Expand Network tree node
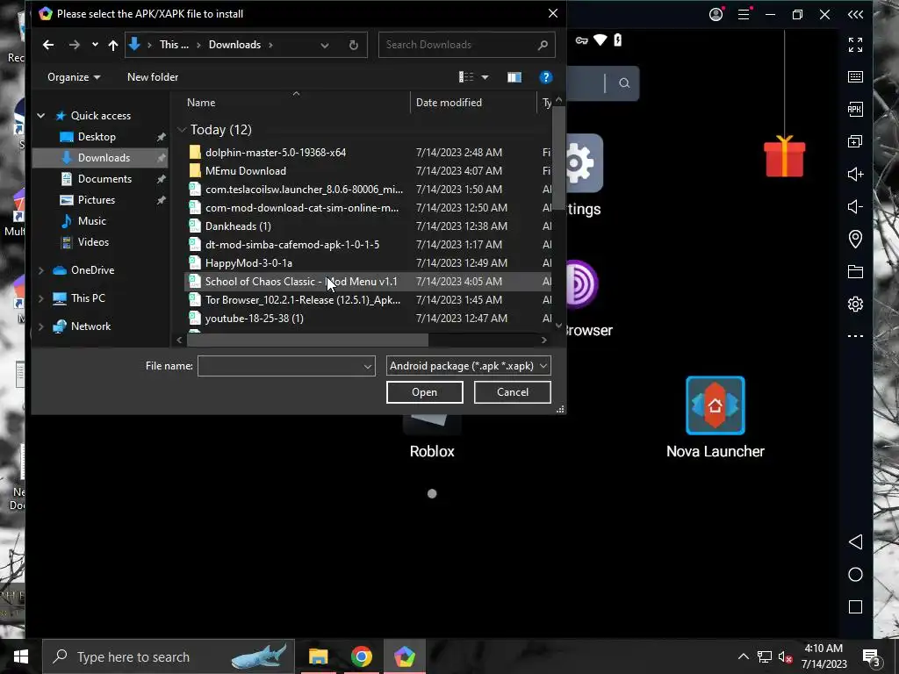 tap(40, 326)
